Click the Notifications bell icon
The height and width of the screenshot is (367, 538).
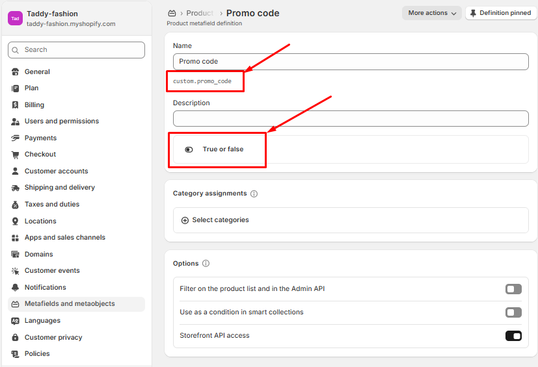pyautogui.click(x=16, y=287)
